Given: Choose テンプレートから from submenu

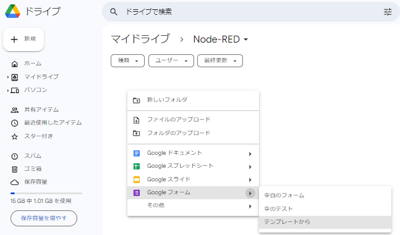Looking at the screenshot, I should [325, 222].
